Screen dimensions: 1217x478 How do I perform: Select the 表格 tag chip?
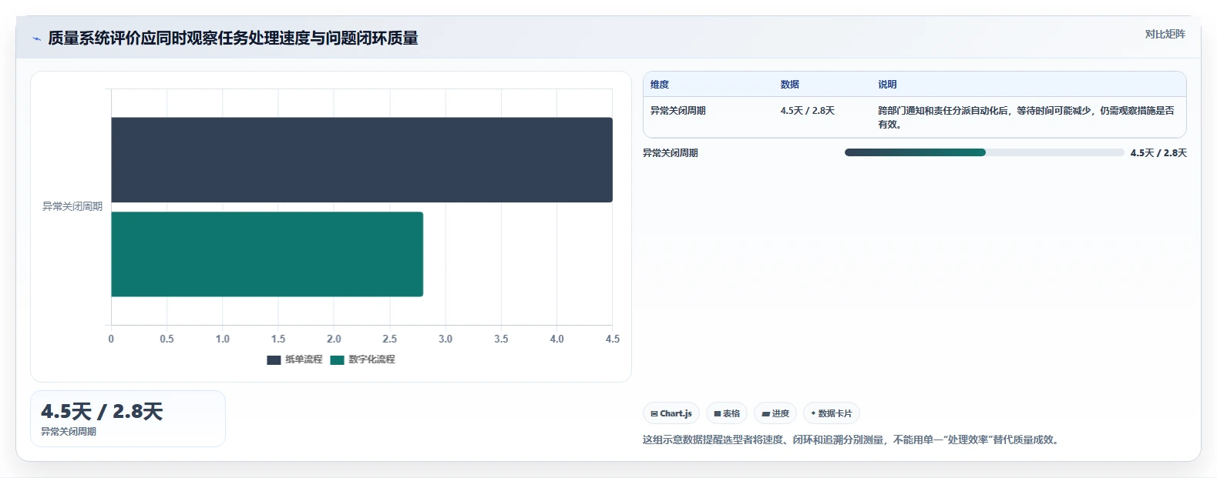tap(727, 413)
